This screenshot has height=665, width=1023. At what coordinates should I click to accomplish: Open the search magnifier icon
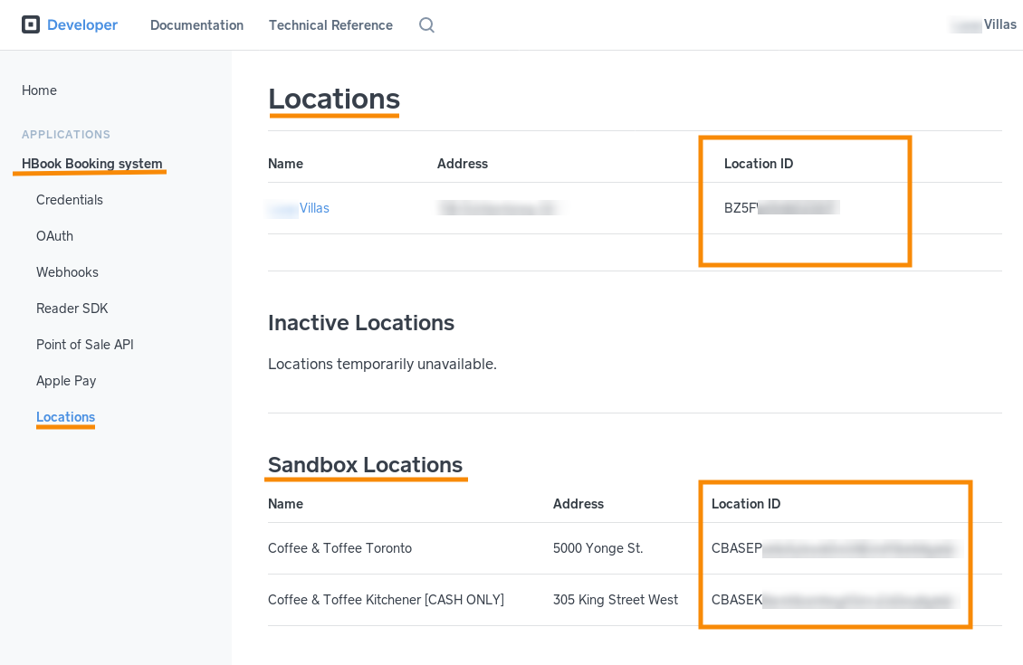(425, 25)
